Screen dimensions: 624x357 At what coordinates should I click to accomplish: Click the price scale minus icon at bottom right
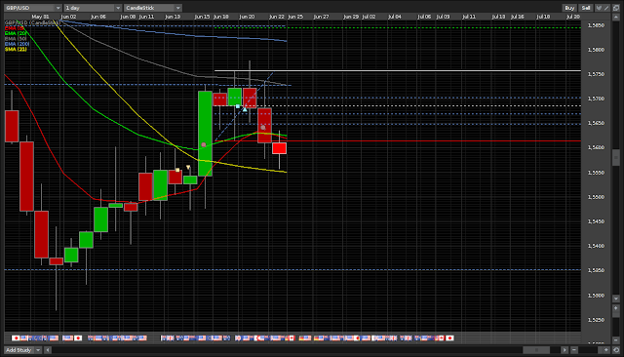(x=616, y=340)
